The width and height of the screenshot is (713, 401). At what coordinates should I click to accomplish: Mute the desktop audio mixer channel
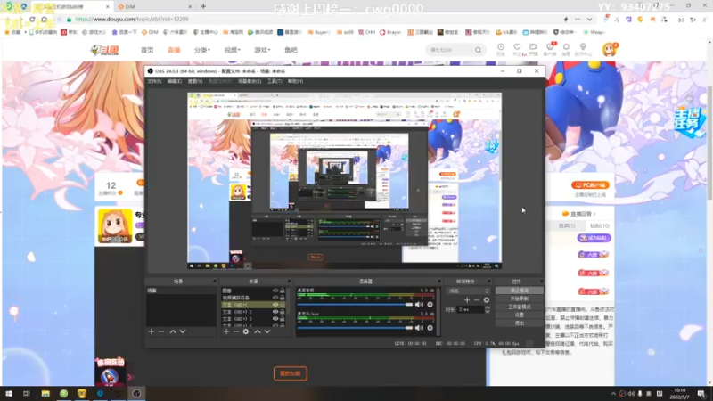tap(419, 305)
